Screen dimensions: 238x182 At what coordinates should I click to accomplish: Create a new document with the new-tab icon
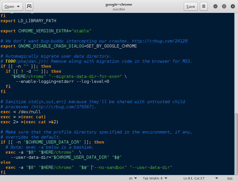click(x=29, y=6)
